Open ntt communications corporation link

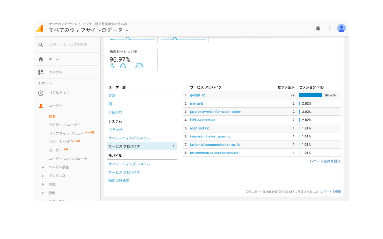pos(215,153)
